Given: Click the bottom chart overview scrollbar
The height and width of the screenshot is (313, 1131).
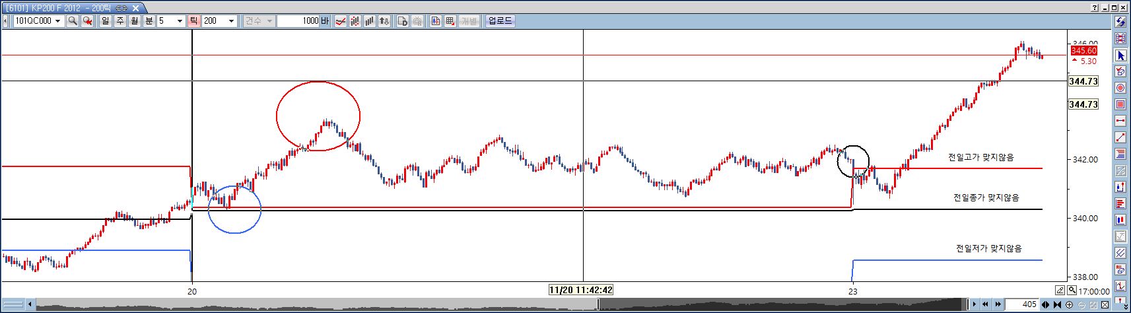Looking at the screenshot, I should [x=502, y=304].
